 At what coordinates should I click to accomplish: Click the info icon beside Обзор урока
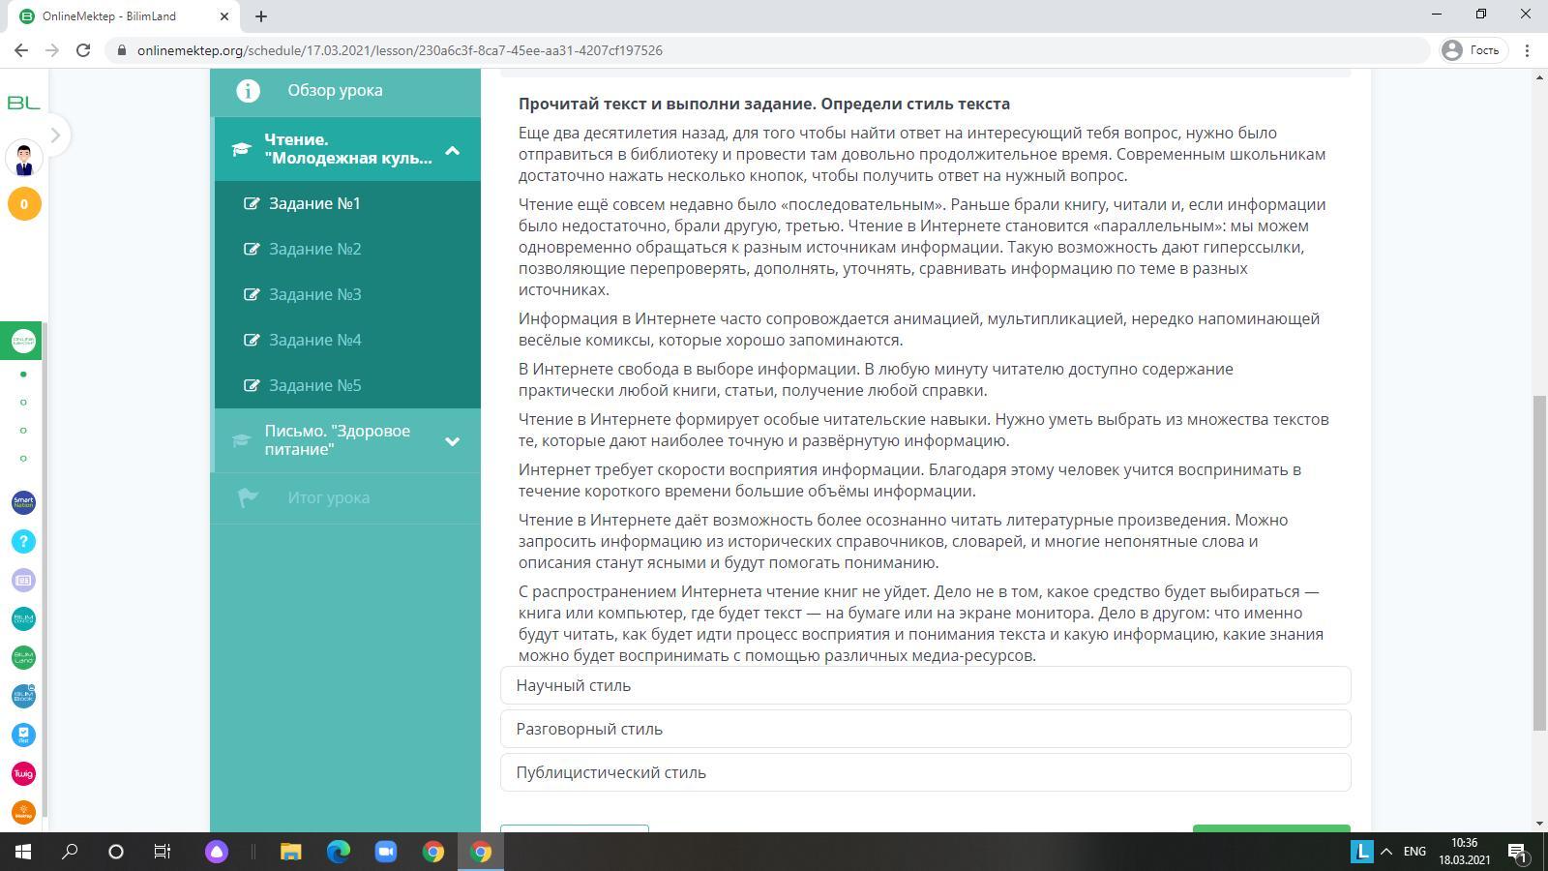point(248,90)
